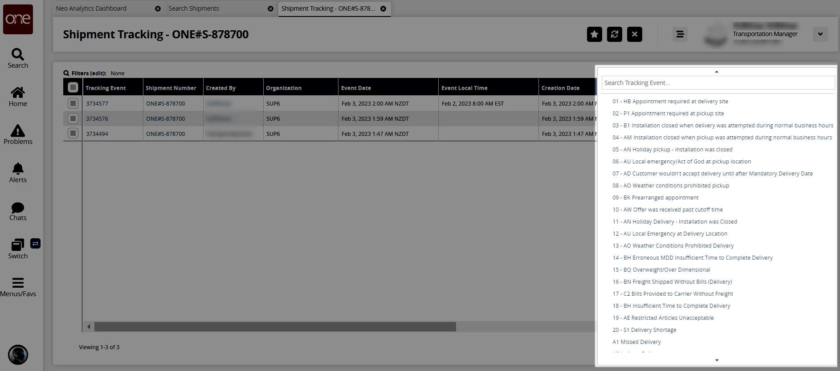Open the hamburger menu in header
This screenshot has height=371, width=840.
pos(680,34)
